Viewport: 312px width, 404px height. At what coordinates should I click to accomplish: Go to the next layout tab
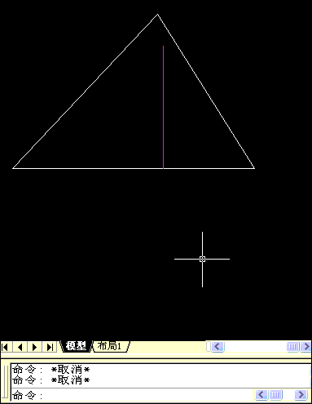pos(34,347)
